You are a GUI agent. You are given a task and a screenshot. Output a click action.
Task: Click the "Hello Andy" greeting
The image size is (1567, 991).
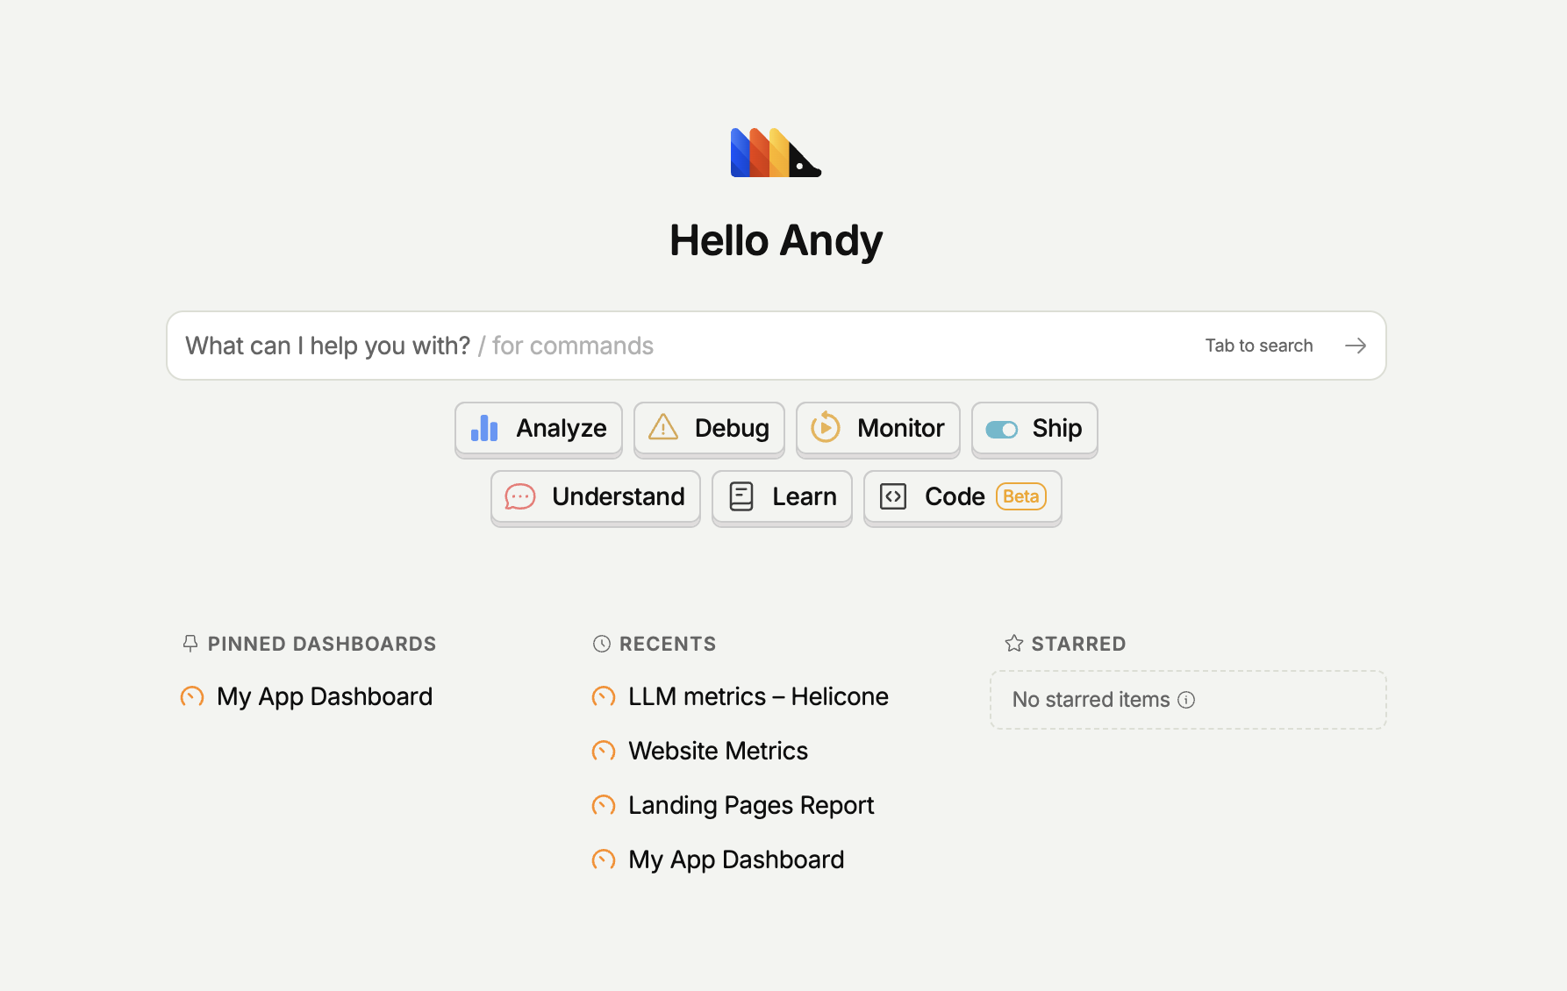coord(776,240)
